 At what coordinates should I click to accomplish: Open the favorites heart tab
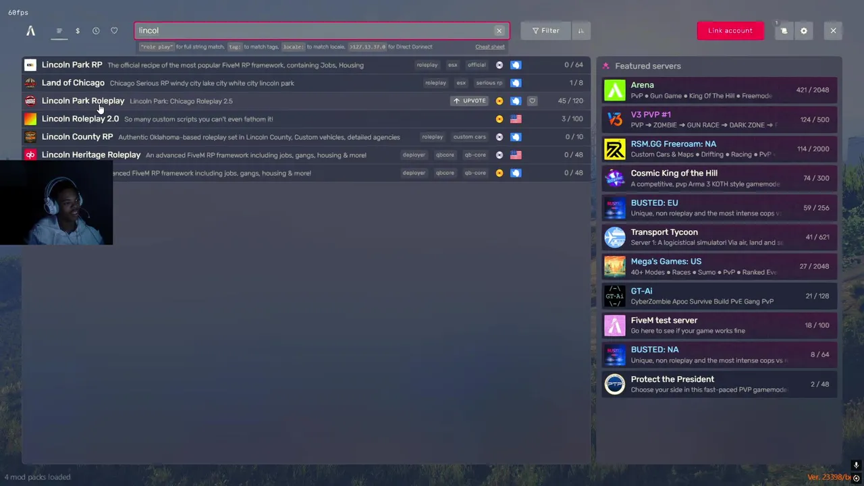point(114,30)
